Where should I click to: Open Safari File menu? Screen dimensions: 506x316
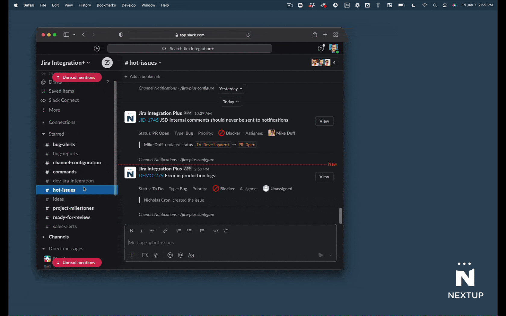(43, 5)
